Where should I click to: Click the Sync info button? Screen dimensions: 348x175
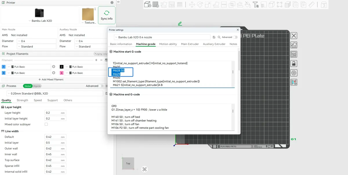pyautogui.click(x=107, y=15)
